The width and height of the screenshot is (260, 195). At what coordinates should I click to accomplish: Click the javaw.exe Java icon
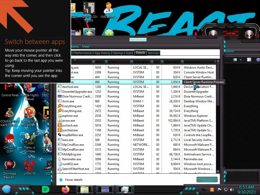pos(59,120)
